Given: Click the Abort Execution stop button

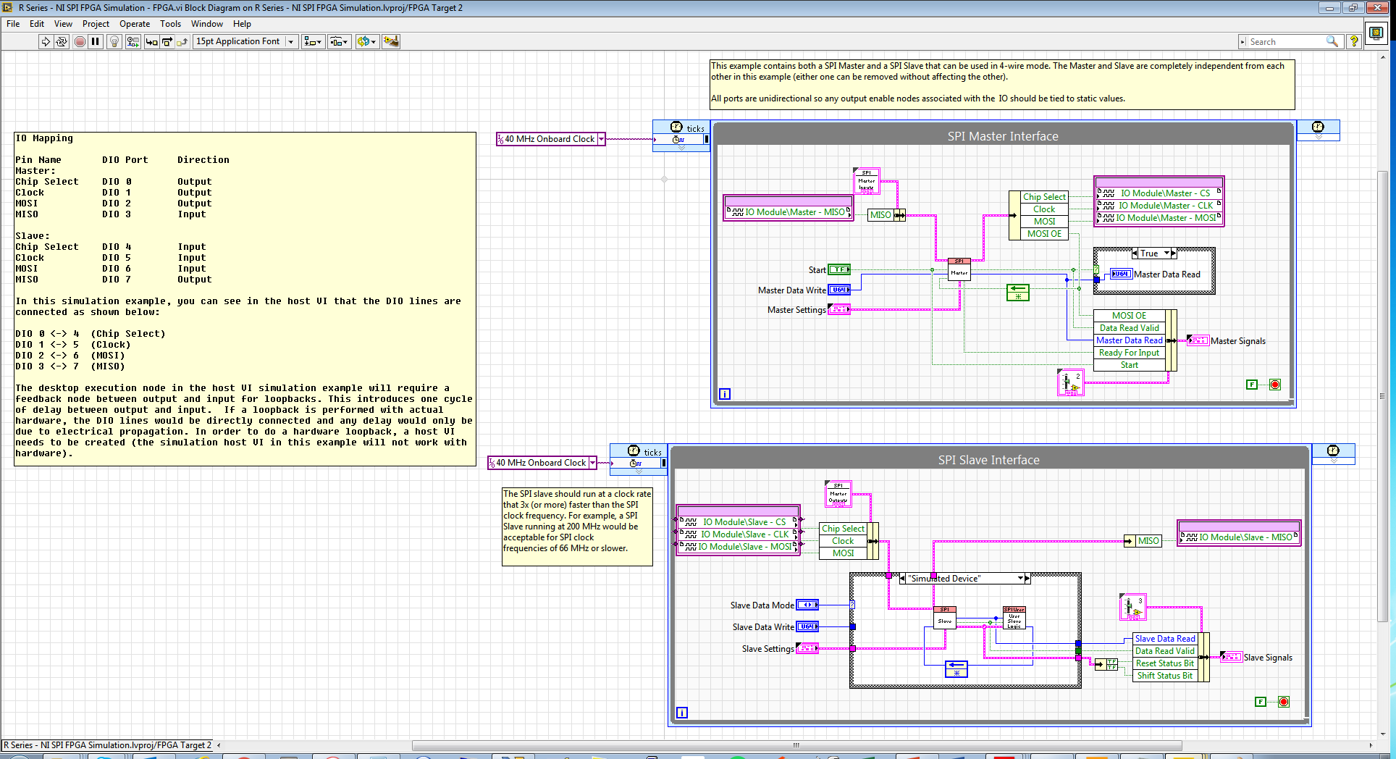Looking at the screenshot, I should pyautogui.click(x=80, y=41).
